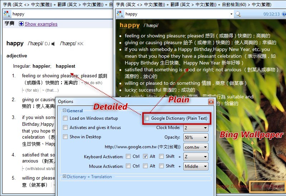Image resolution: width=286 pixels, height=196 pixels.
Task: Click the help icon beside the clock
Action: click(x=283, y=14)
